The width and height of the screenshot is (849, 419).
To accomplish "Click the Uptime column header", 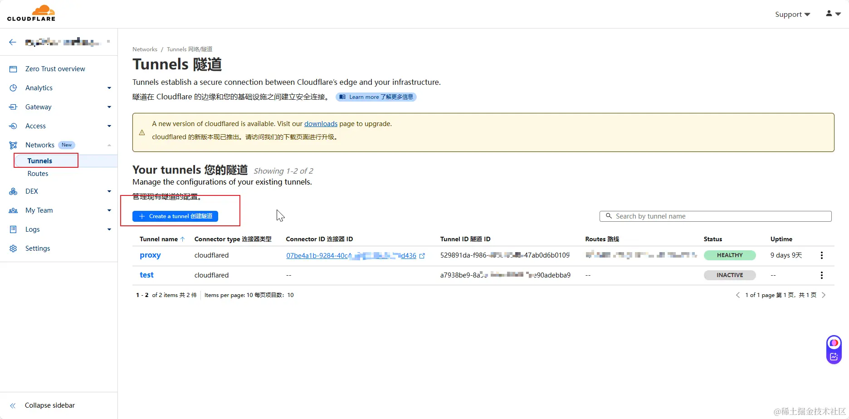I will (781, 239).
